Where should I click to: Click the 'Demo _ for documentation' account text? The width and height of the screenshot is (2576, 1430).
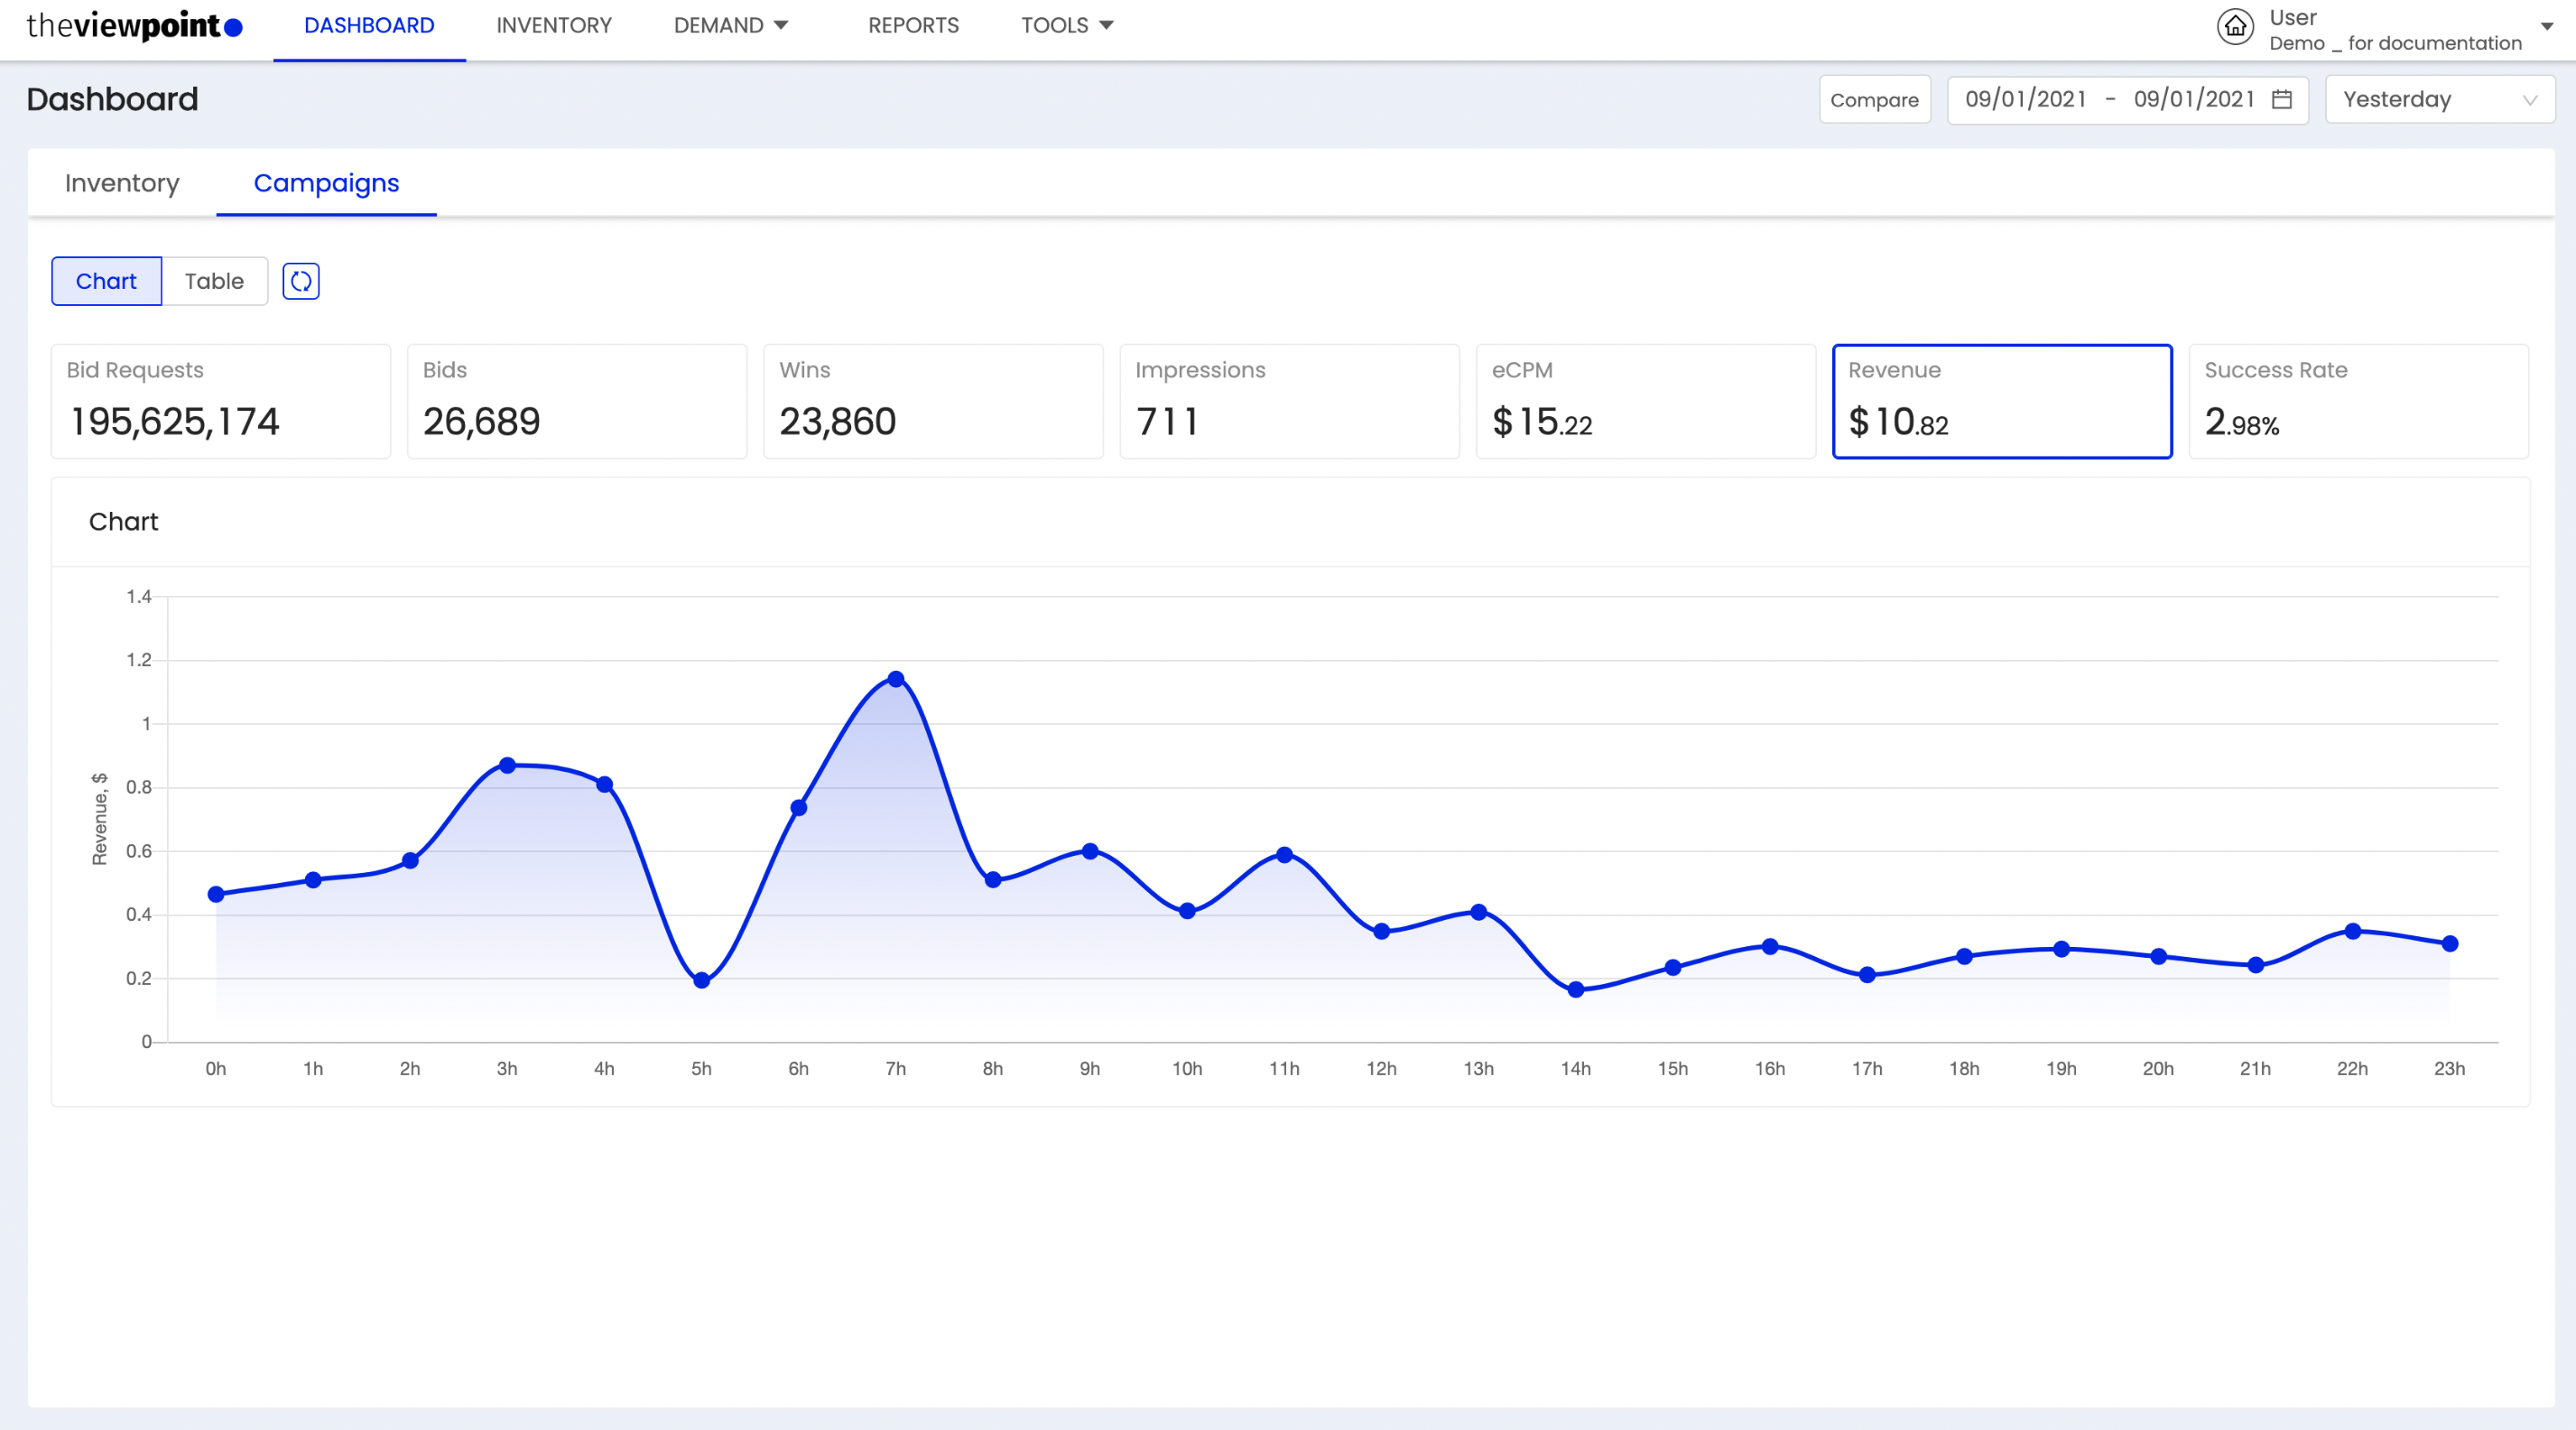[2395, 43]
